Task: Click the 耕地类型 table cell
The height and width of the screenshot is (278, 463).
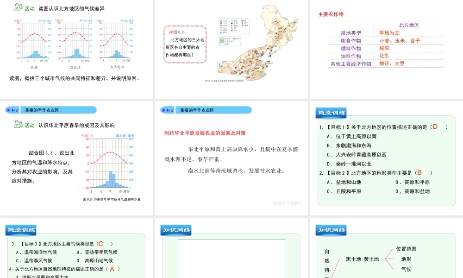Action: [x=351, y=33]
